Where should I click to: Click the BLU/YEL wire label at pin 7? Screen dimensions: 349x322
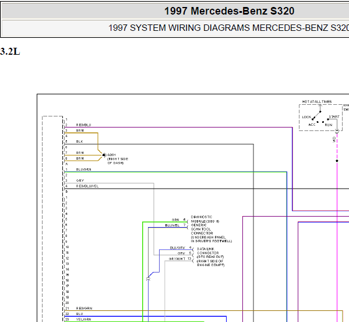click(172, 225)
